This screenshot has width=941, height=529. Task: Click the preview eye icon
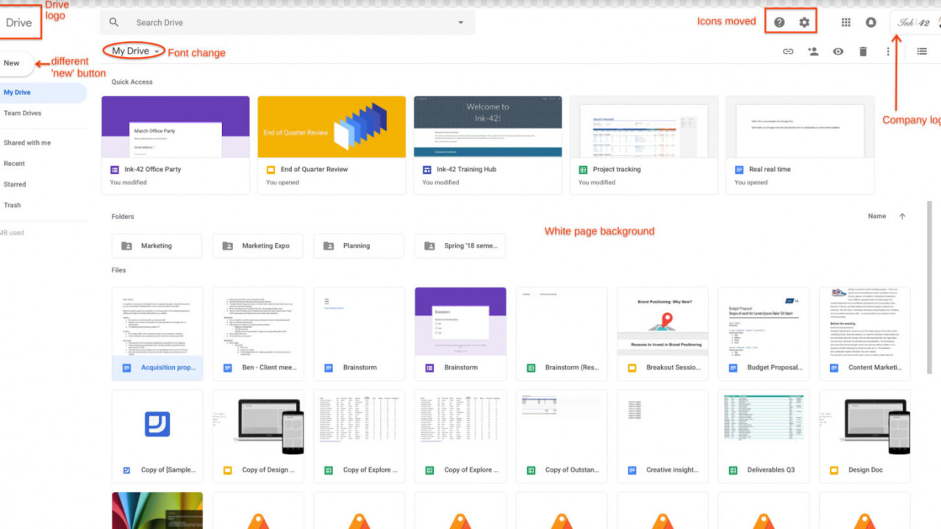click(x=838, y=51)
